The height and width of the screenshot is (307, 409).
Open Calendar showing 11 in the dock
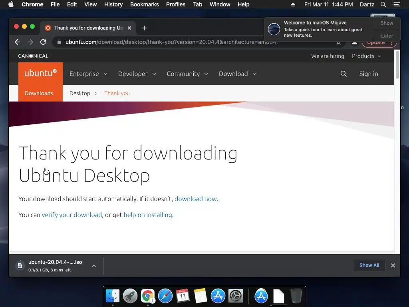coord(183,296)
